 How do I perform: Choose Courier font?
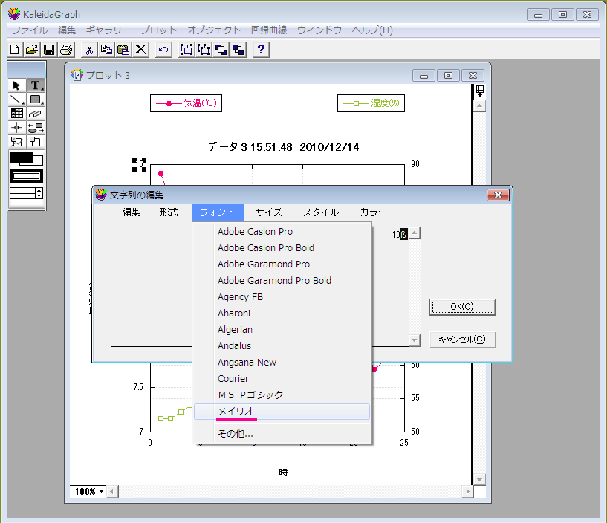tap(282, 379)
